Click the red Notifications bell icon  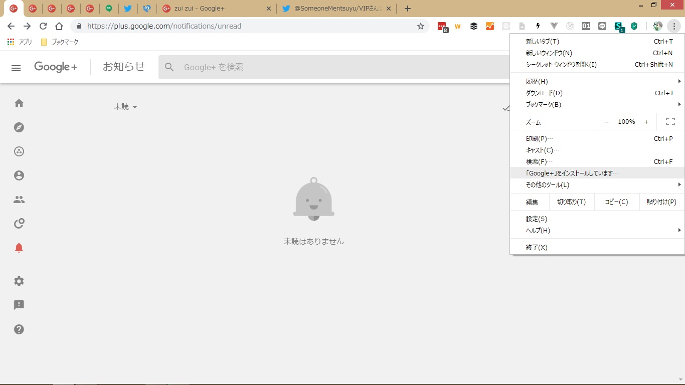click(19, 248)
